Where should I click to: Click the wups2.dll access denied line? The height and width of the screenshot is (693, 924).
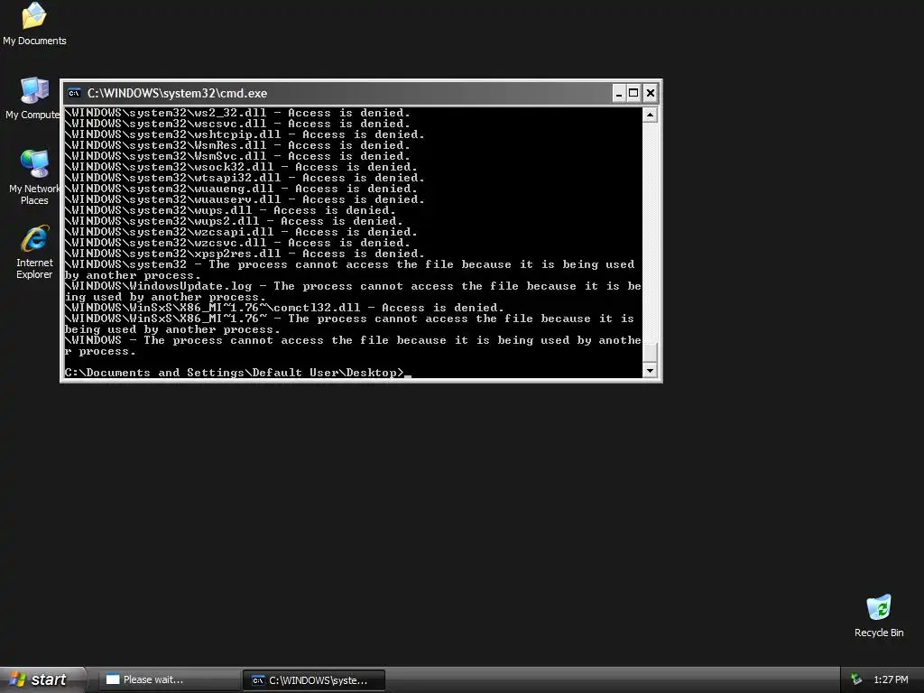point(234,221)
